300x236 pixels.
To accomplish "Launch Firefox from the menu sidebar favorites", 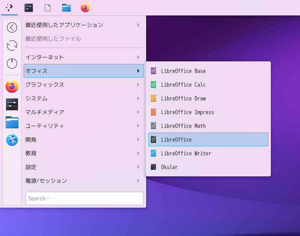I will 12,86.
